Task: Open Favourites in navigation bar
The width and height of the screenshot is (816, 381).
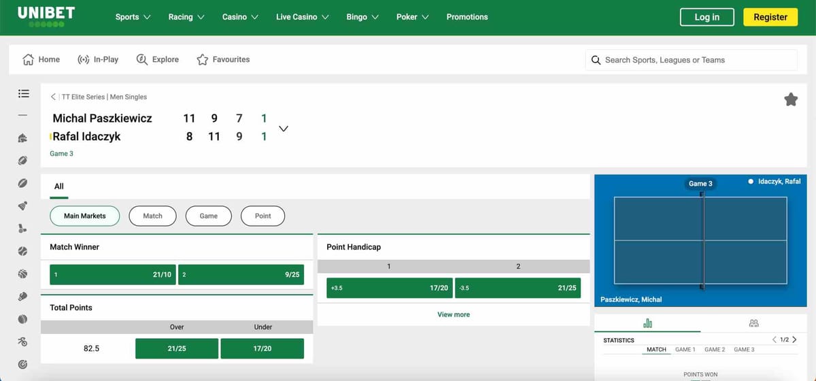Action: coord(223,59)
